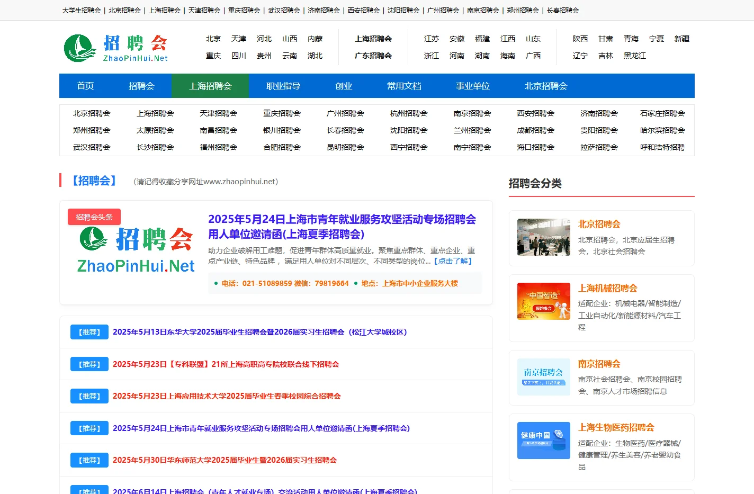Click the 招聘会头条 red badge

coord(94,217)
